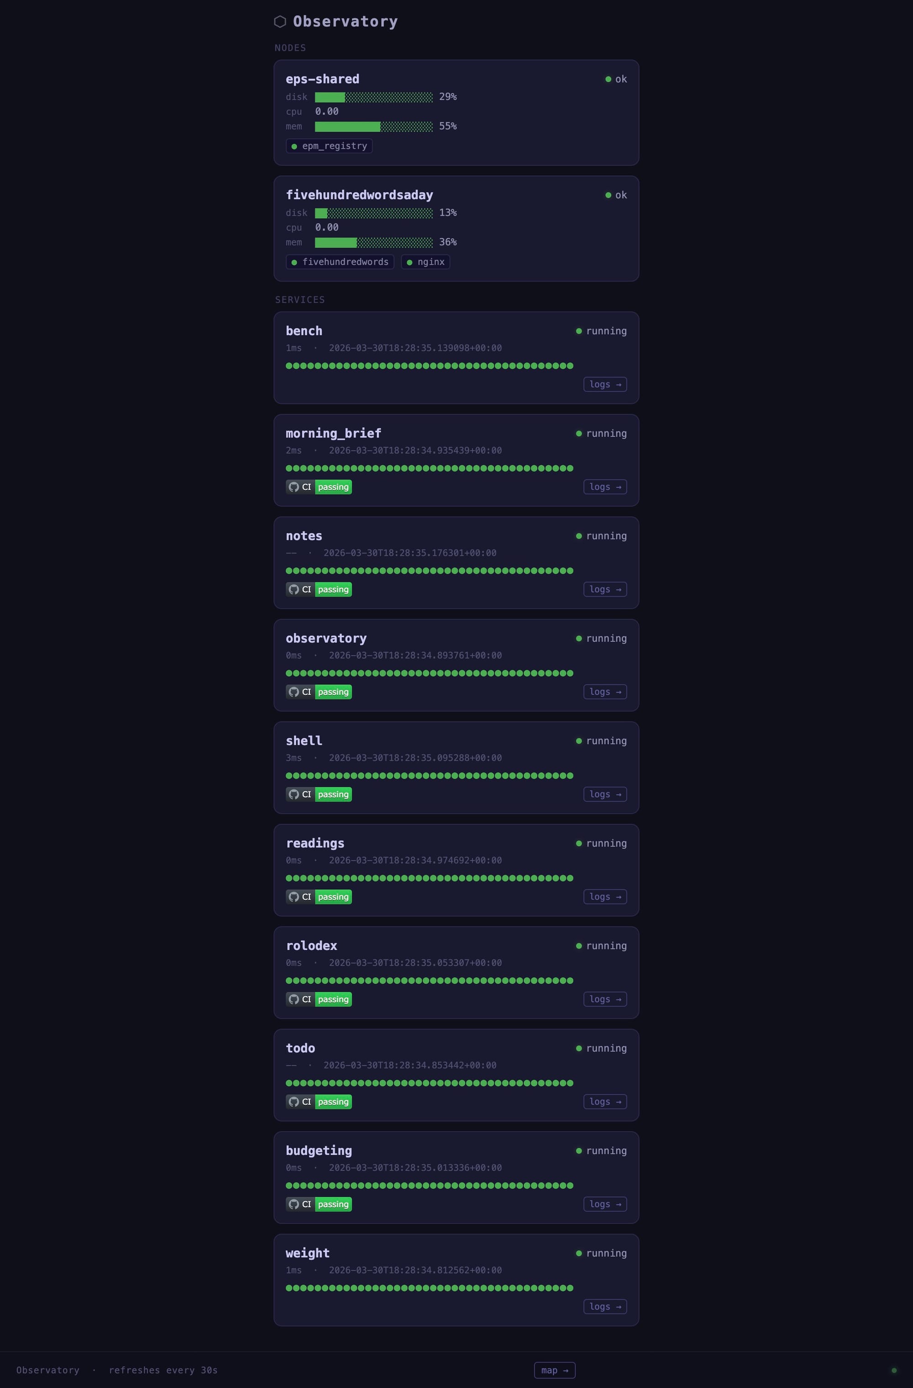Screen dimensions: 913x1388
Task: Open logs for the bench service
Action: tap(605, 384)
